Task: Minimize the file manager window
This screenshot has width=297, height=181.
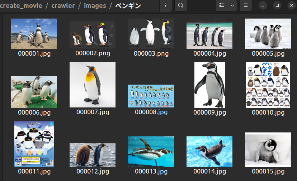Action: [263, 5]
